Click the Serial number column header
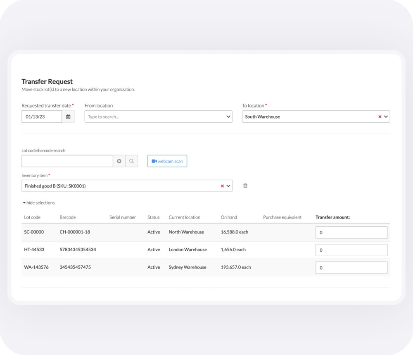Viewport: 413px width, 355px height. 123,217
